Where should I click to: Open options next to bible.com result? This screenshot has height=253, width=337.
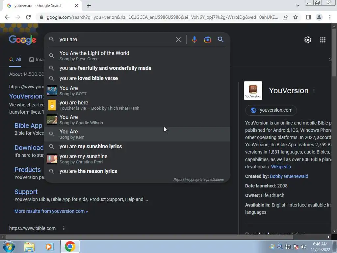64,228
